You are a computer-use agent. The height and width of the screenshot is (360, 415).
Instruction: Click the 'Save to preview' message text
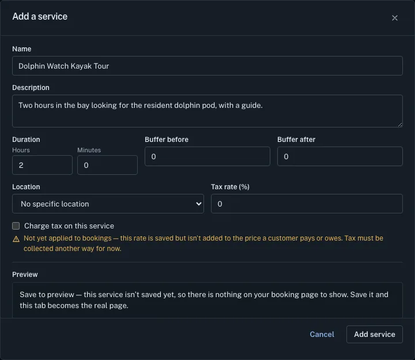204,300
